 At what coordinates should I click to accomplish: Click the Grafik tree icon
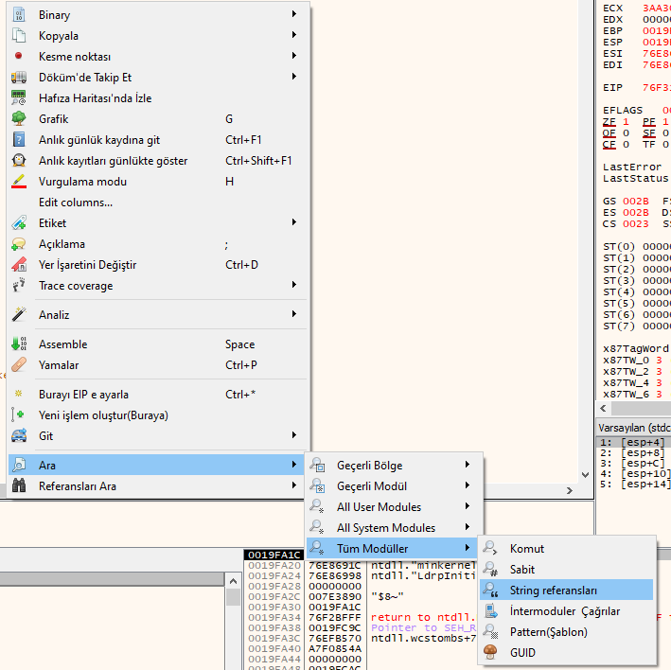click(19, 118)
